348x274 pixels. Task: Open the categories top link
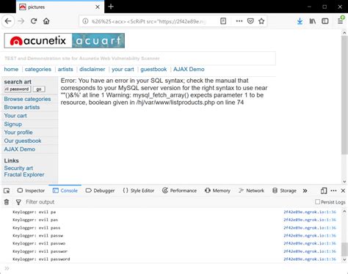(x=38, y=70)
